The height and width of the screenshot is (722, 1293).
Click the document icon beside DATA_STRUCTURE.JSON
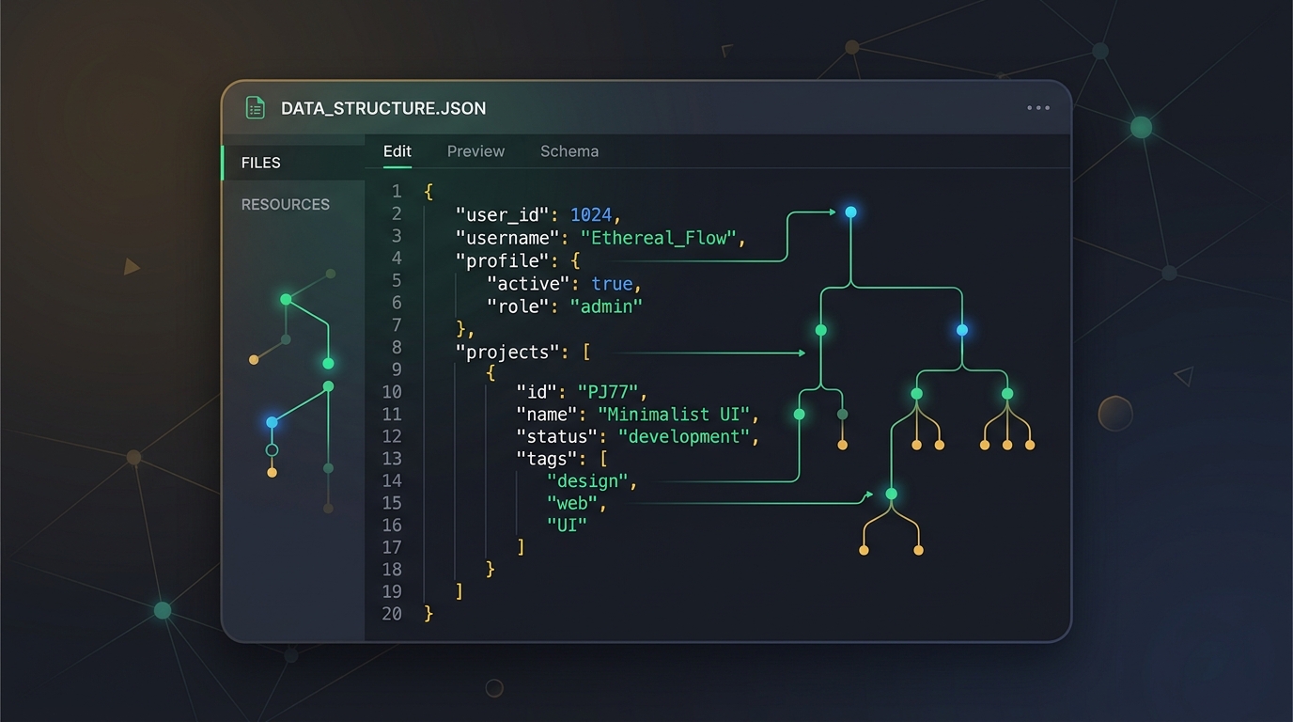click(255, 108)
